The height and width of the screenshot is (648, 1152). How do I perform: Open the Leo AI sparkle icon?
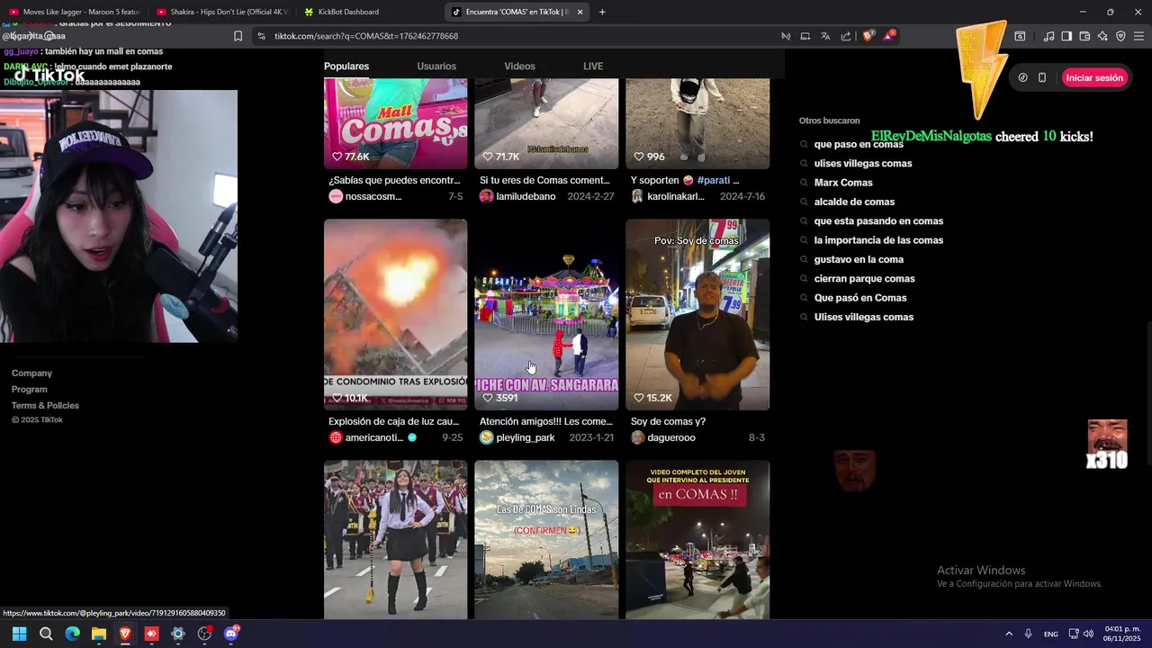pyautogui.click(x=1102, y=36)
